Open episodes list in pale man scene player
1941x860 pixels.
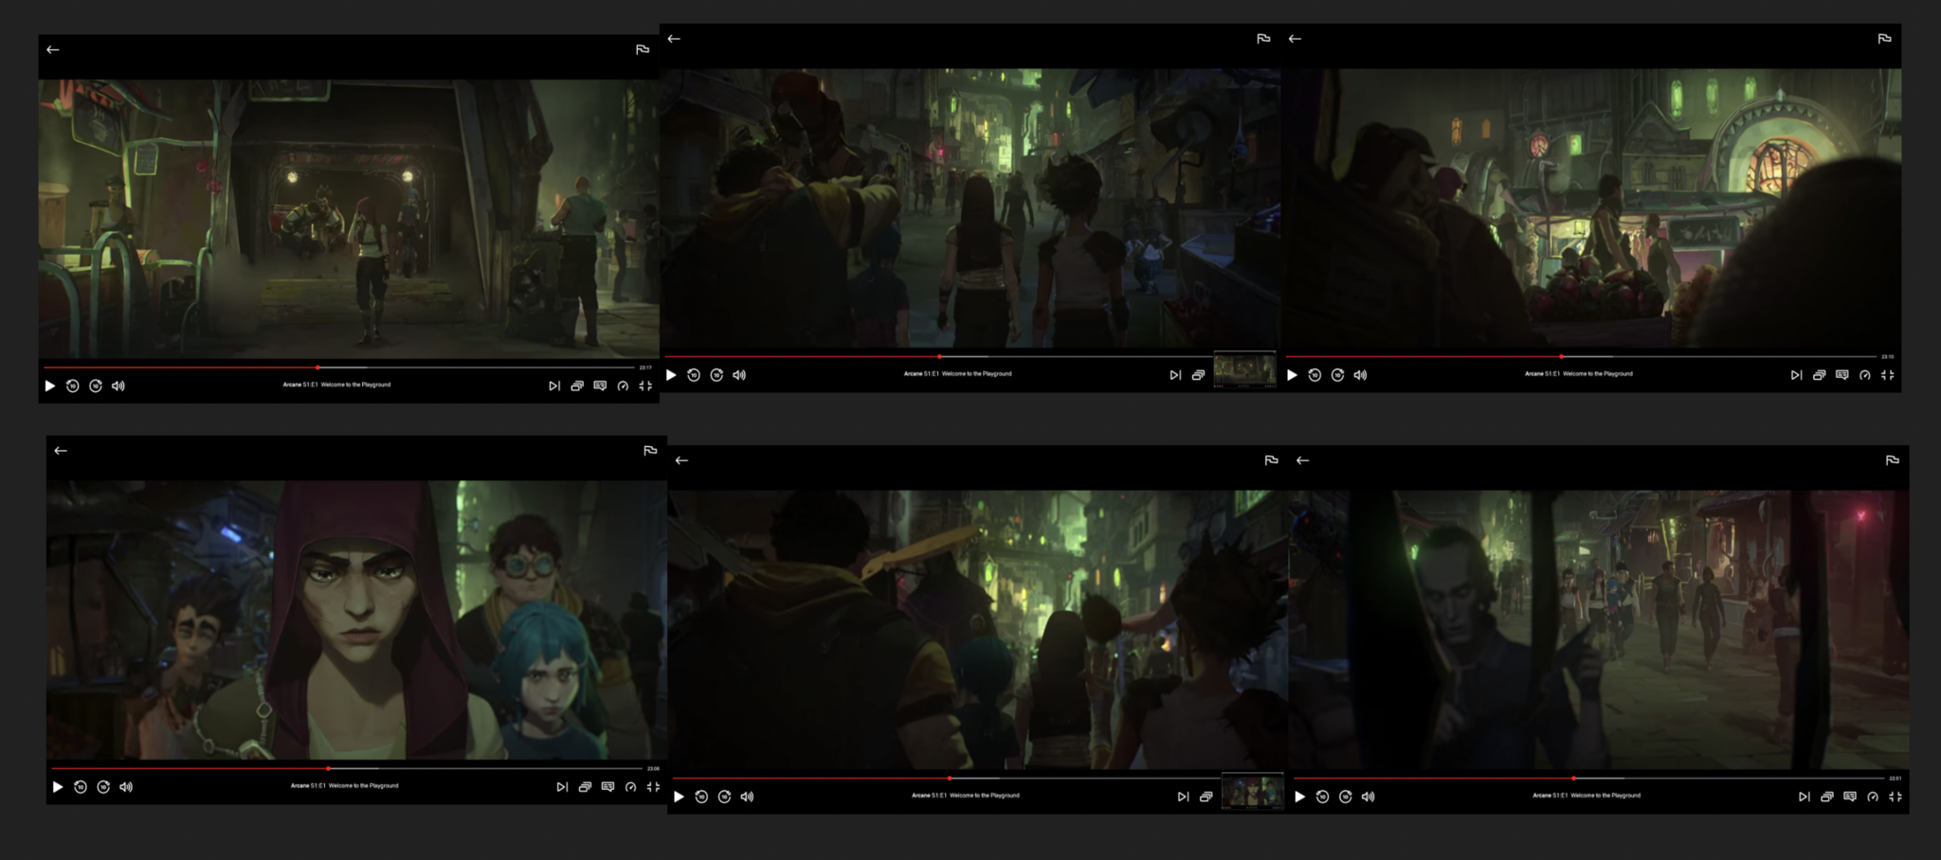coord(1826,797)
